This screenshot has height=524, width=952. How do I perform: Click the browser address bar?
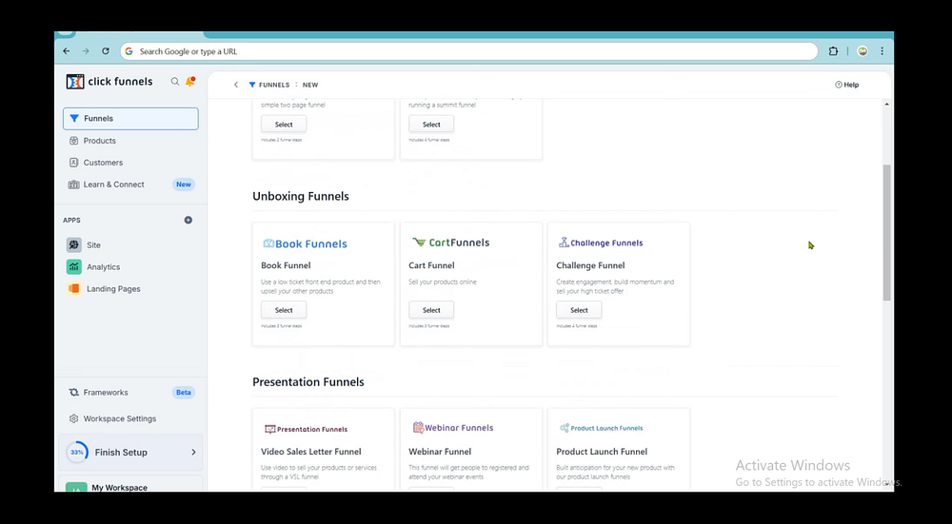[x=468, y=51]
